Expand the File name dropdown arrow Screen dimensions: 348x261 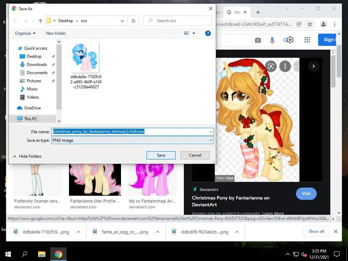[211, 132]
